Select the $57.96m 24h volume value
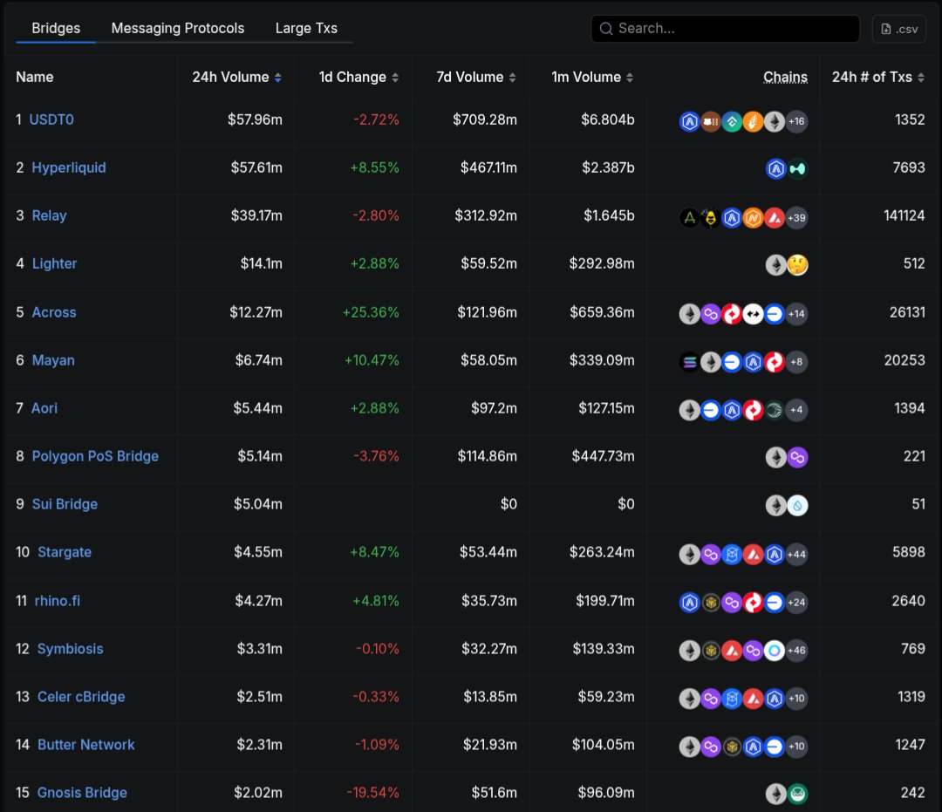This screenshot has height=812, width=942. 255,119
